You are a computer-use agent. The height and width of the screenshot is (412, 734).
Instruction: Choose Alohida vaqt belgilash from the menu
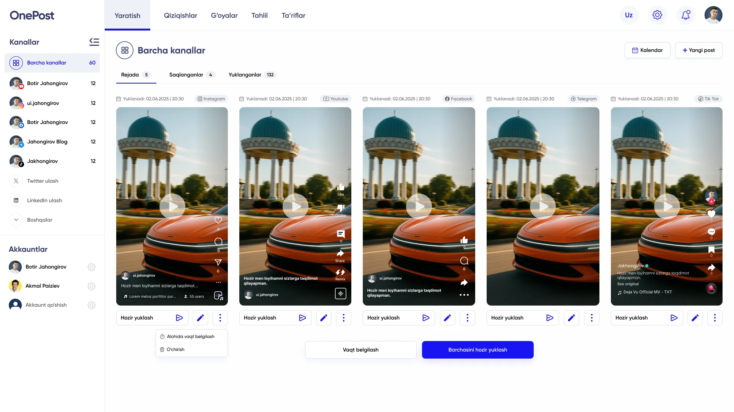pos(190,336)
